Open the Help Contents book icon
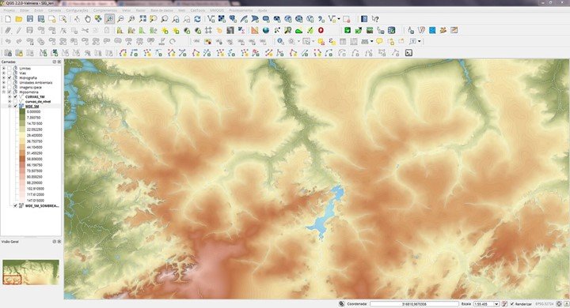The width and height of the screenshot is (570, 308). point(364,19)
